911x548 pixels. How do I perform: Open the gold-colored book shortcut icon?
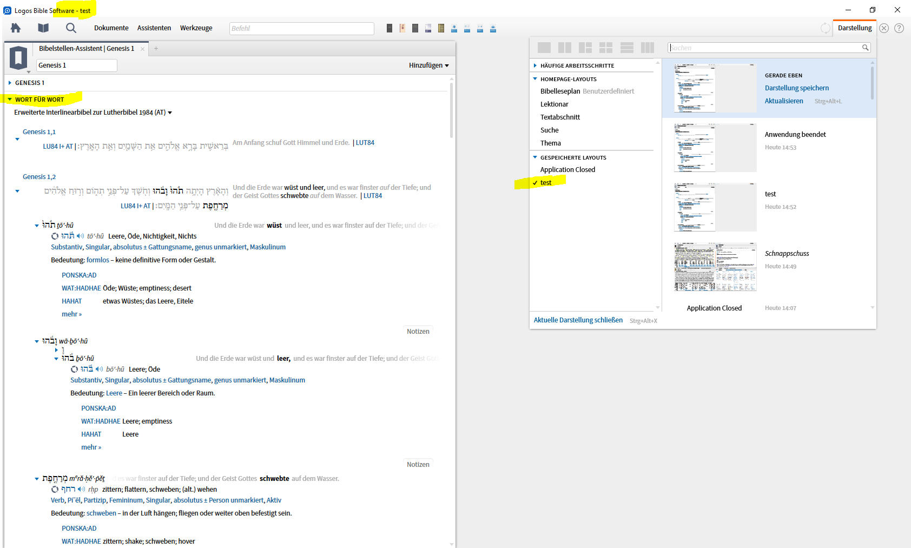441,28
